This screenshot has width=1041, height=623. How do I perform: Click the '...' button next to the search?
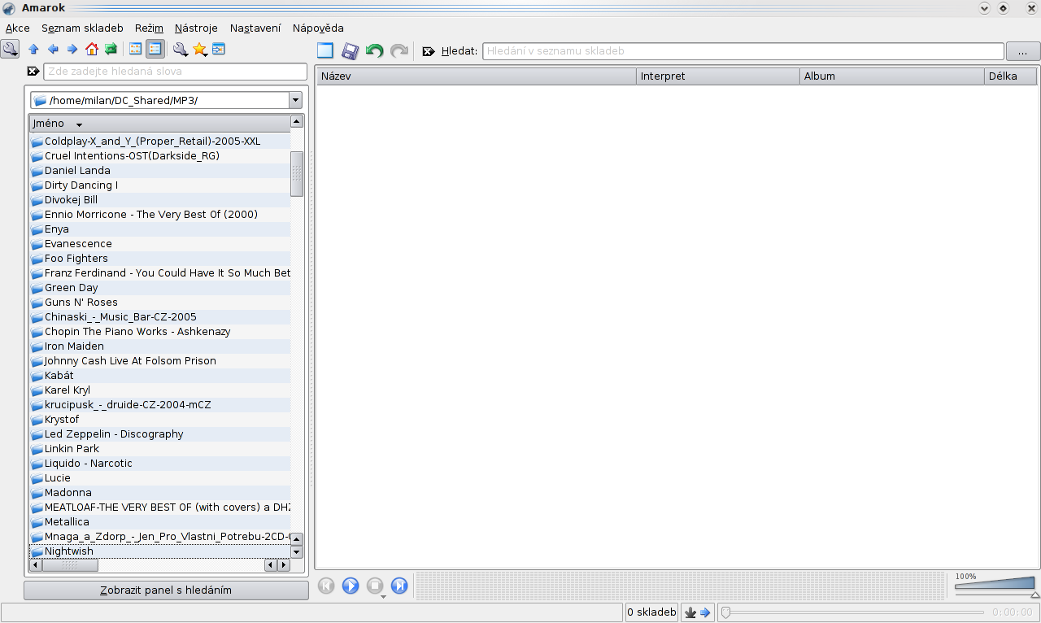coord(1023,51)
